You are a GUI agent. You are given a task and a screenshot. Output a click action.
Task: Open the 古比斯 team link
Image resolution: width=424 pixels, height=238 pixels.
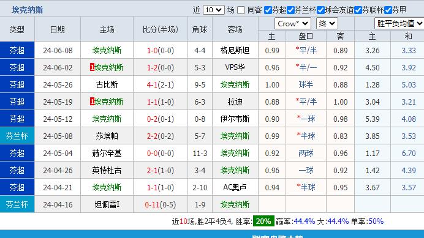point(107,85)
